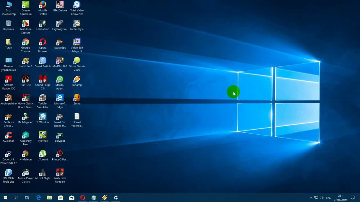Open volume control tray icon
The height and width of the screenshot is (202, 360).
321,198
